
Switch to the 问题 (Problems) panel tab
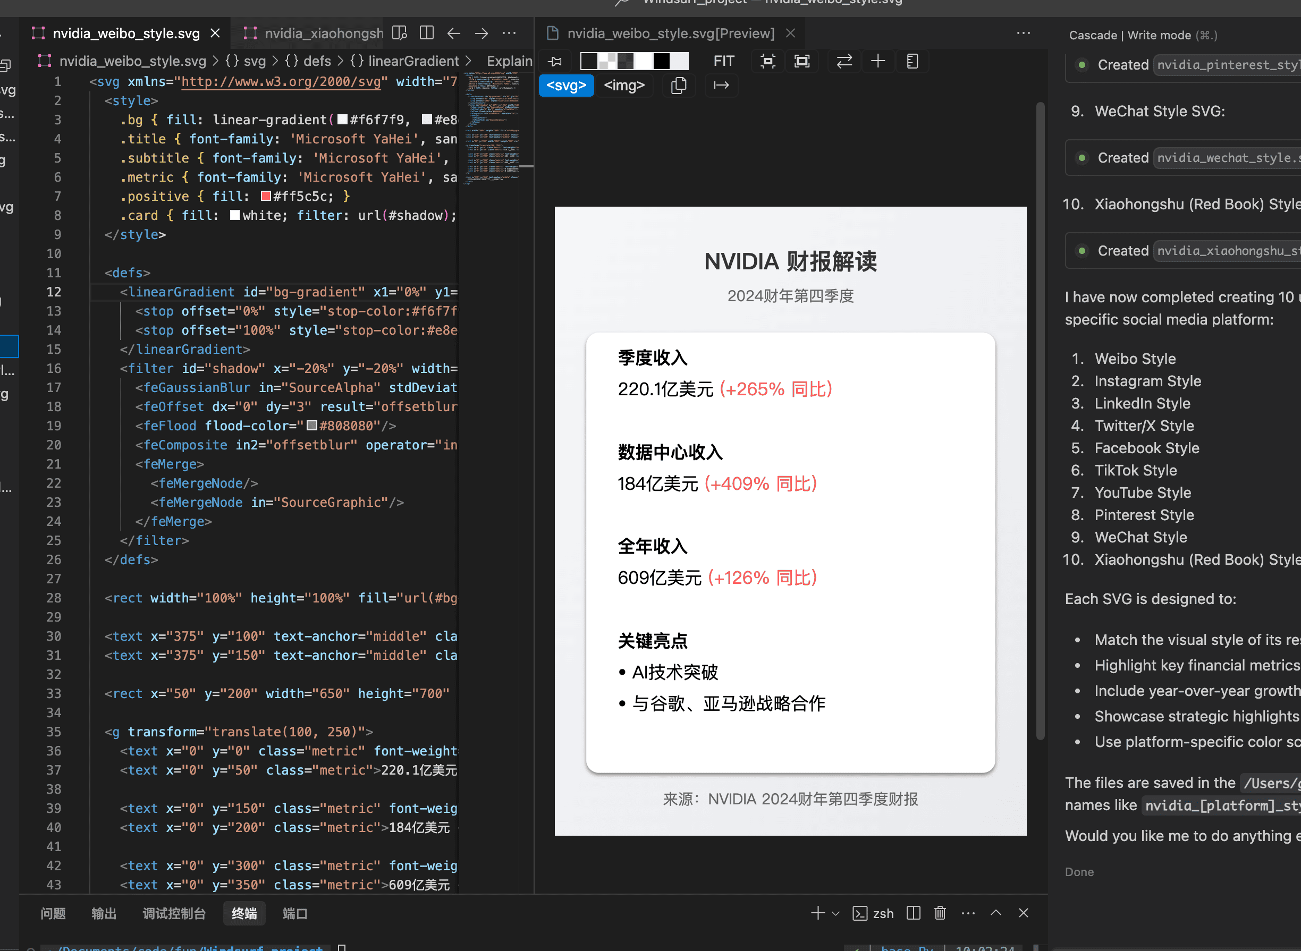[53, 913]
